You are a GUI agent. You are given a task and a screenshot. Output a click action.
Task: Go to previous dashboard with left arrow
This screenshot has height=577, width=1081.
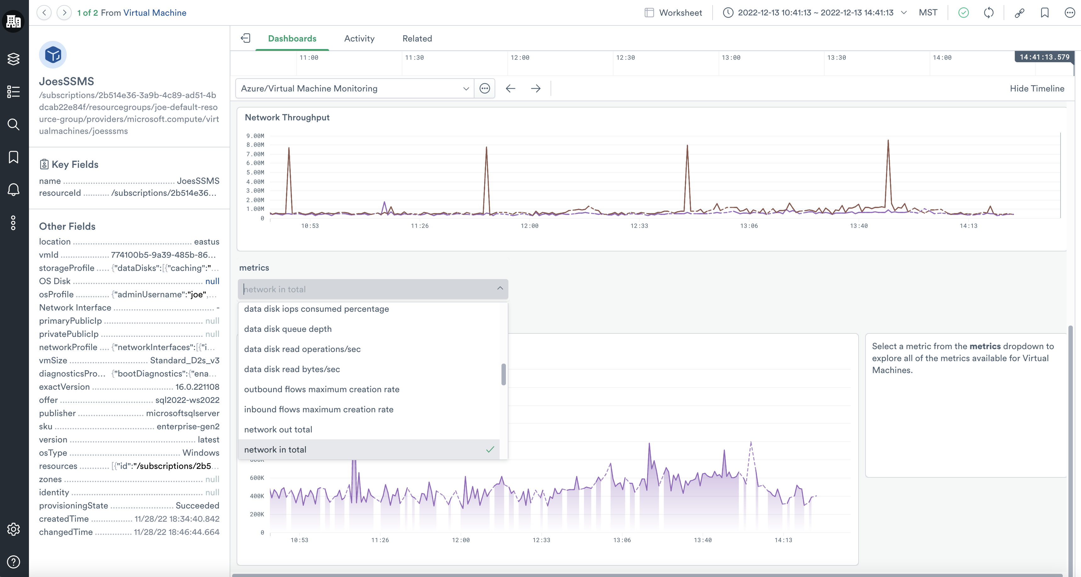pyautogui.click(x=510, y=89)
